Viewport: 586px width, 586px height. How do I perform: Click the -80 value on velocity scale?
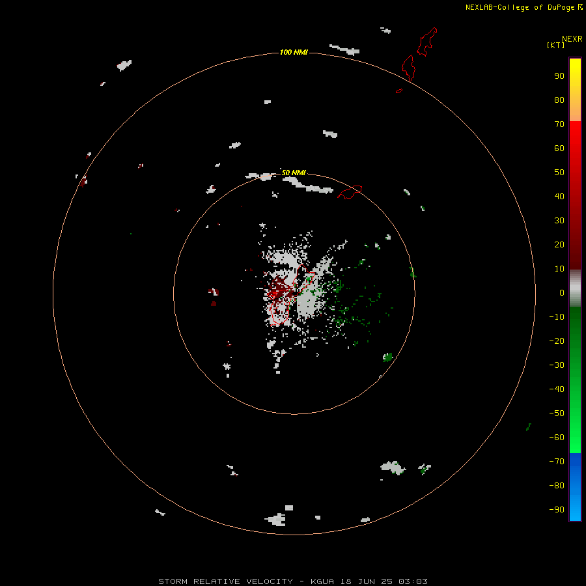click(557, 486)
